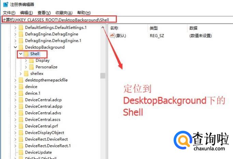Expand the DeviceCentral.adcp key
Screen dimensions: 233x159
point(15,100)
